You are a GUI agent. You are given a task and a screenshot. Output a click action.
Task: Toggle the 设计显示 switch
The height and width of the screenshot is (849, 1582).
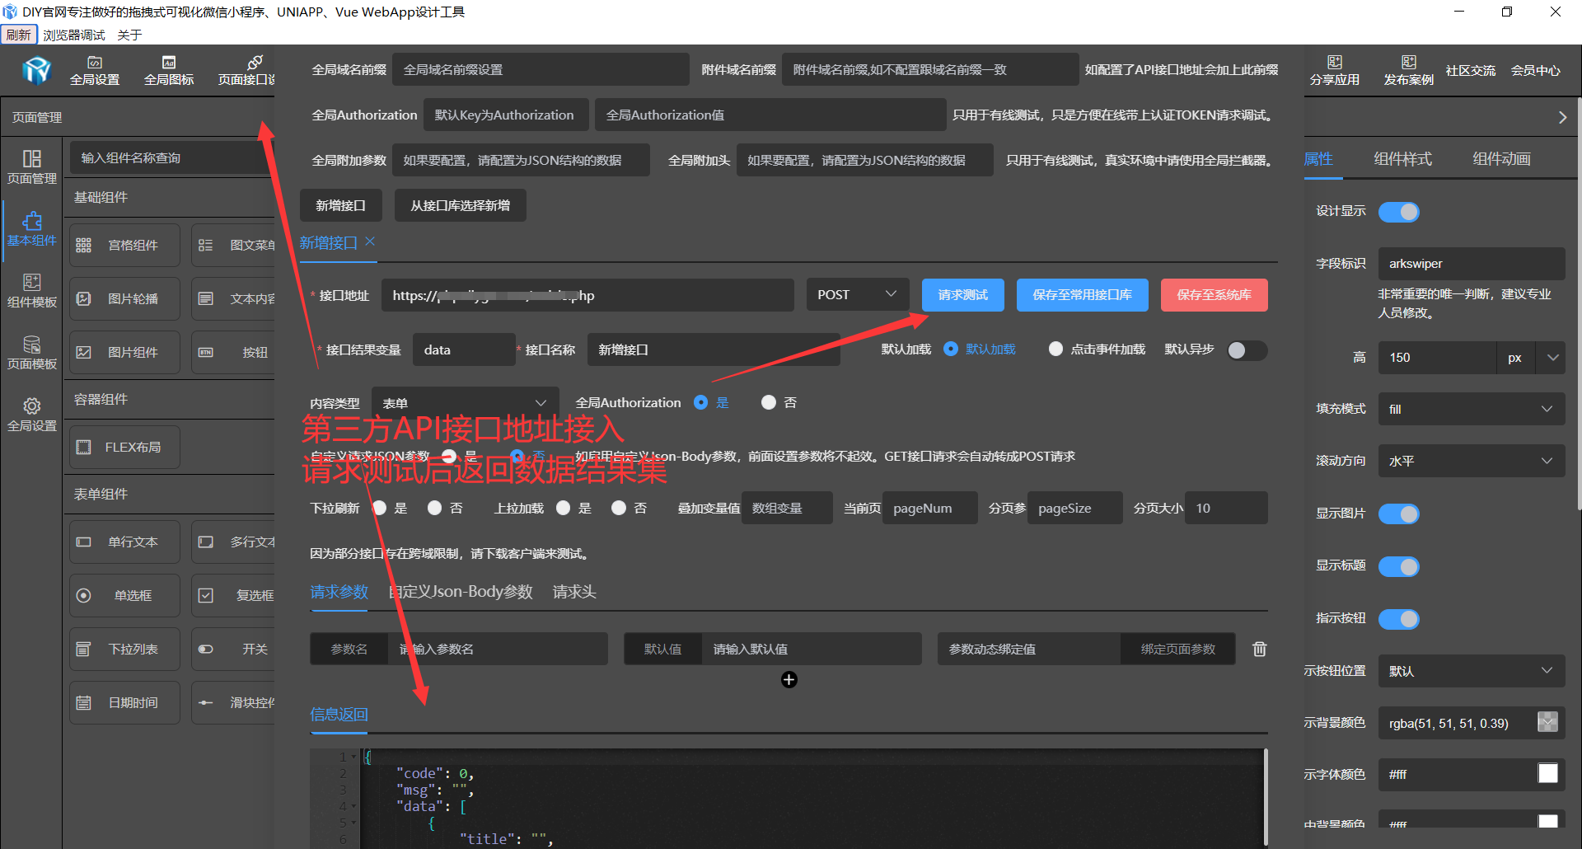click(x=1399, y=212)
